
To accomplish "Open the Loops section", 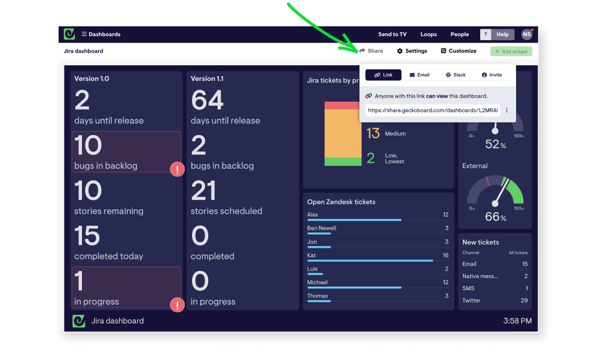I will tap(428, 34).
